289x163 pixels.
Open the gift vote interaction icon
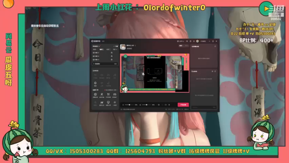[108, 84]
